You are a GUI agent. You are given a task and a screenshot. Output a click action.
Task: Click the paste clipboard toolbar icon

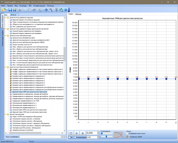(x=30, y=10)
